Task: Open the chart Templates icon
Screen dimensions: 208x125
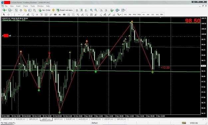Action: (x=123, y=10)
